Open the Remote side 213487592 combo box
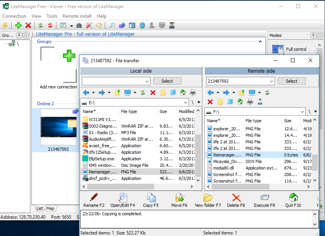Screen dimensions: 325x236 (240, 81)
